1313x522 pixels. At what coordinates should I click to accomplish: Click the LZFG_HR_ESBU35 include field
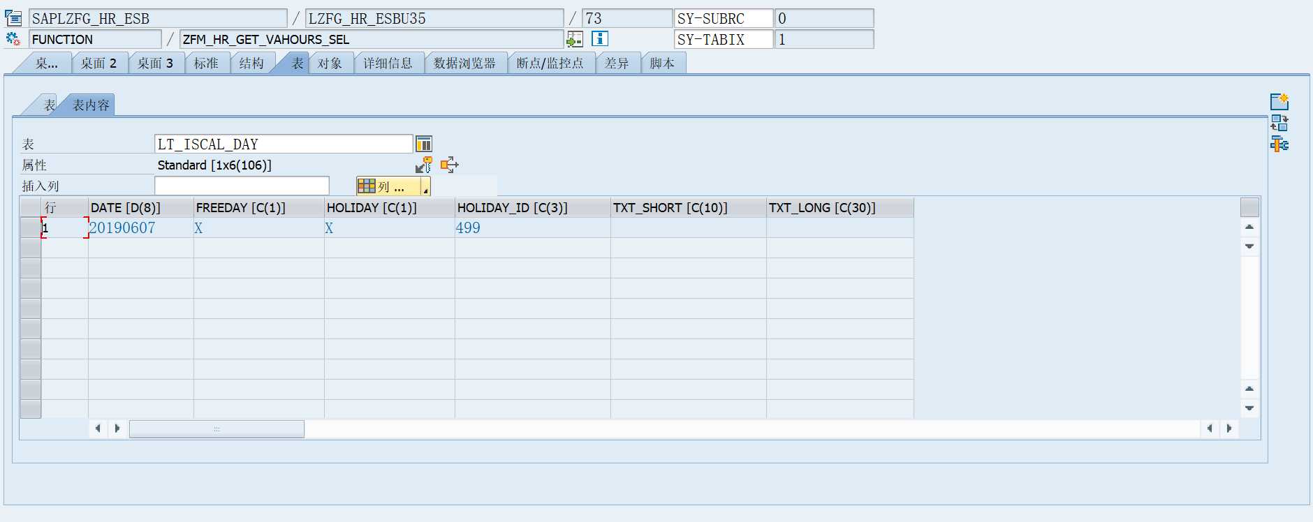434,18
